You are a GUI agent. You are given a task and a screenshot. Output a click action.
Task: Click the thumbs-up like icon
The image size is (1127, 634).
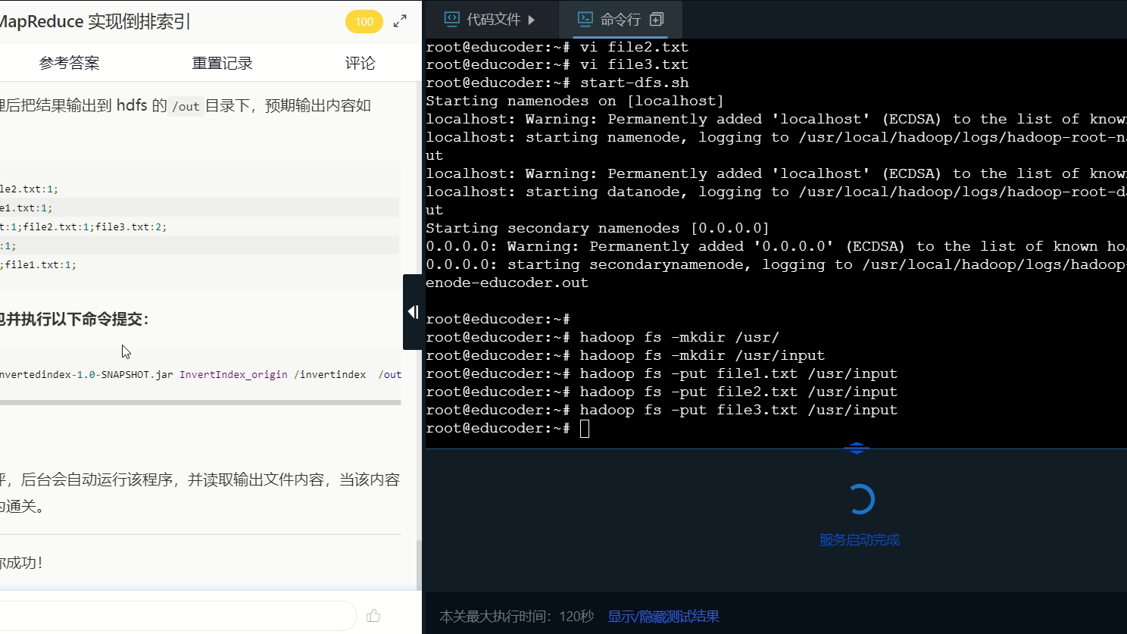[x=373, y=616]
